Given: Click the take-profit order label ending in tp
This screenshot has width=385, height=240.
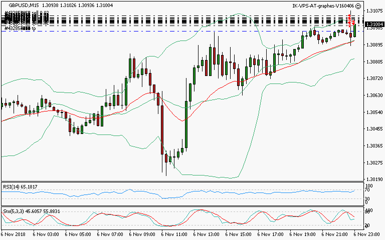Looking at the screenshot, I should click(x=20, y=29).
